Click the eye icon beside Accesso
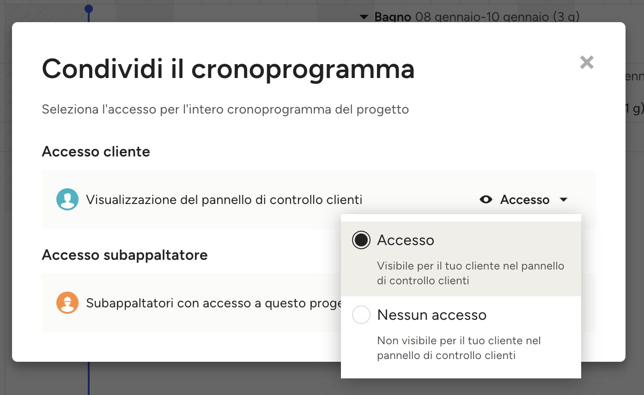This screenshot has height=395, width=644. [x=486, y=199]
